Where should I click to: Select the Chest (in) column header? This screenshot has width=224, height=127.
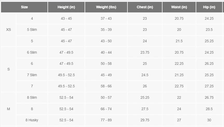[x=145, y=7]
